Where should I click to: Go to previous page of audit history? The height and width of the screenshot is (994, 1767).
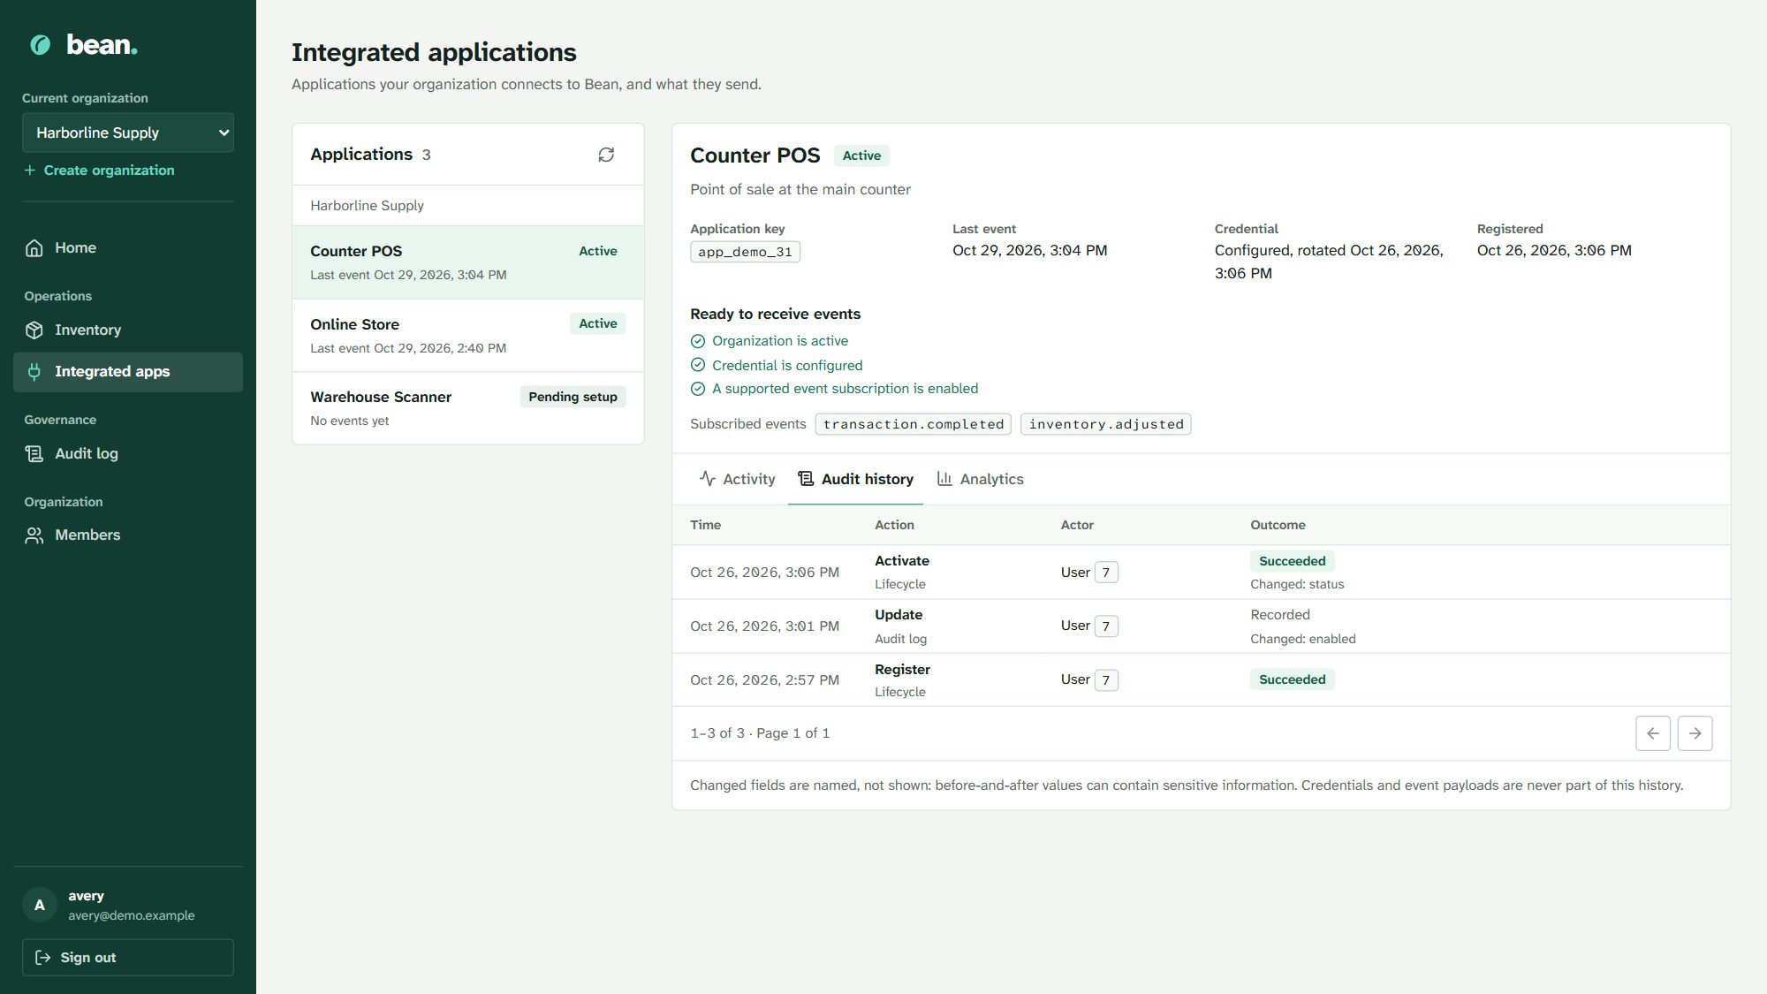click(x=1652, y=733)
